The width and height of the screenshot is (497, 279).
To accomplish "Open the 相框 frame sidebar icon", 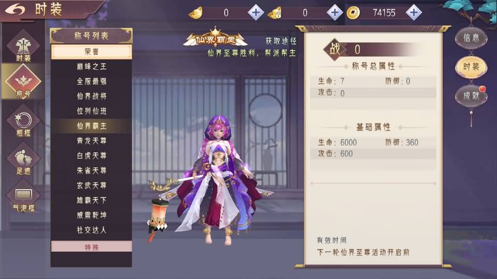I will coord(23,123).
